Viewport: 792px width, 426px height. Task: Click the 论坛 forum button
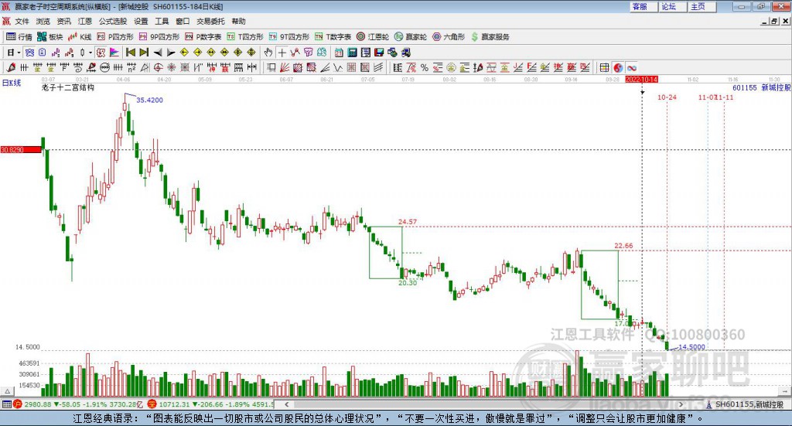point(673,6)
